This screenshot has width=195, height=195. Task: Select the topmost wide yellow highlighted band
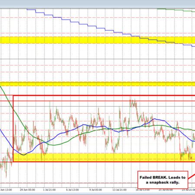tap(97, 40)
